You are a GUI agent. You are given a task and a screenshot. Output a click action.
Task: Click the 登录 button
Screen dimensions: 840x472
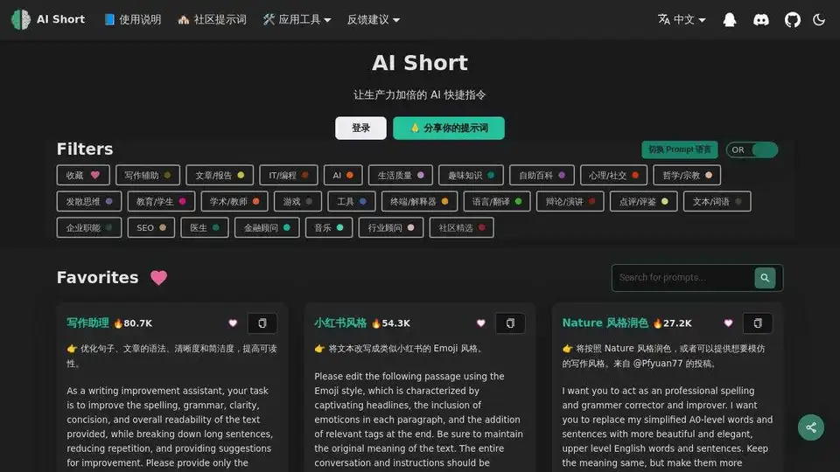click(360, 128)
